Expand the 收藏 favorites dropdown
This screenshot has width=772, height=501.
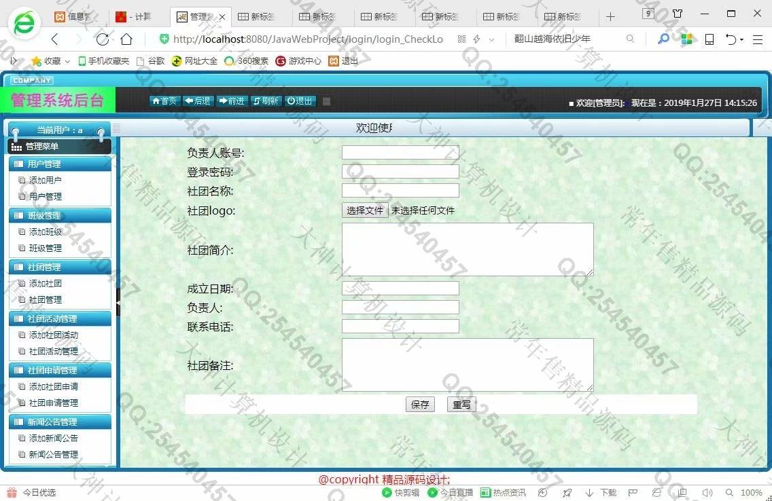coord(67,61)
